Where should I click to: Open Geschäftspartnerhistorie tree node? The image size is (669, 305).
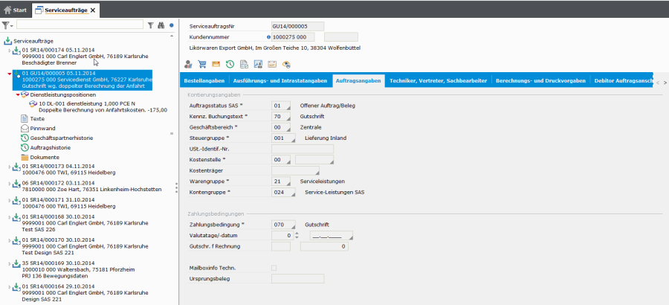coord(62,138)
